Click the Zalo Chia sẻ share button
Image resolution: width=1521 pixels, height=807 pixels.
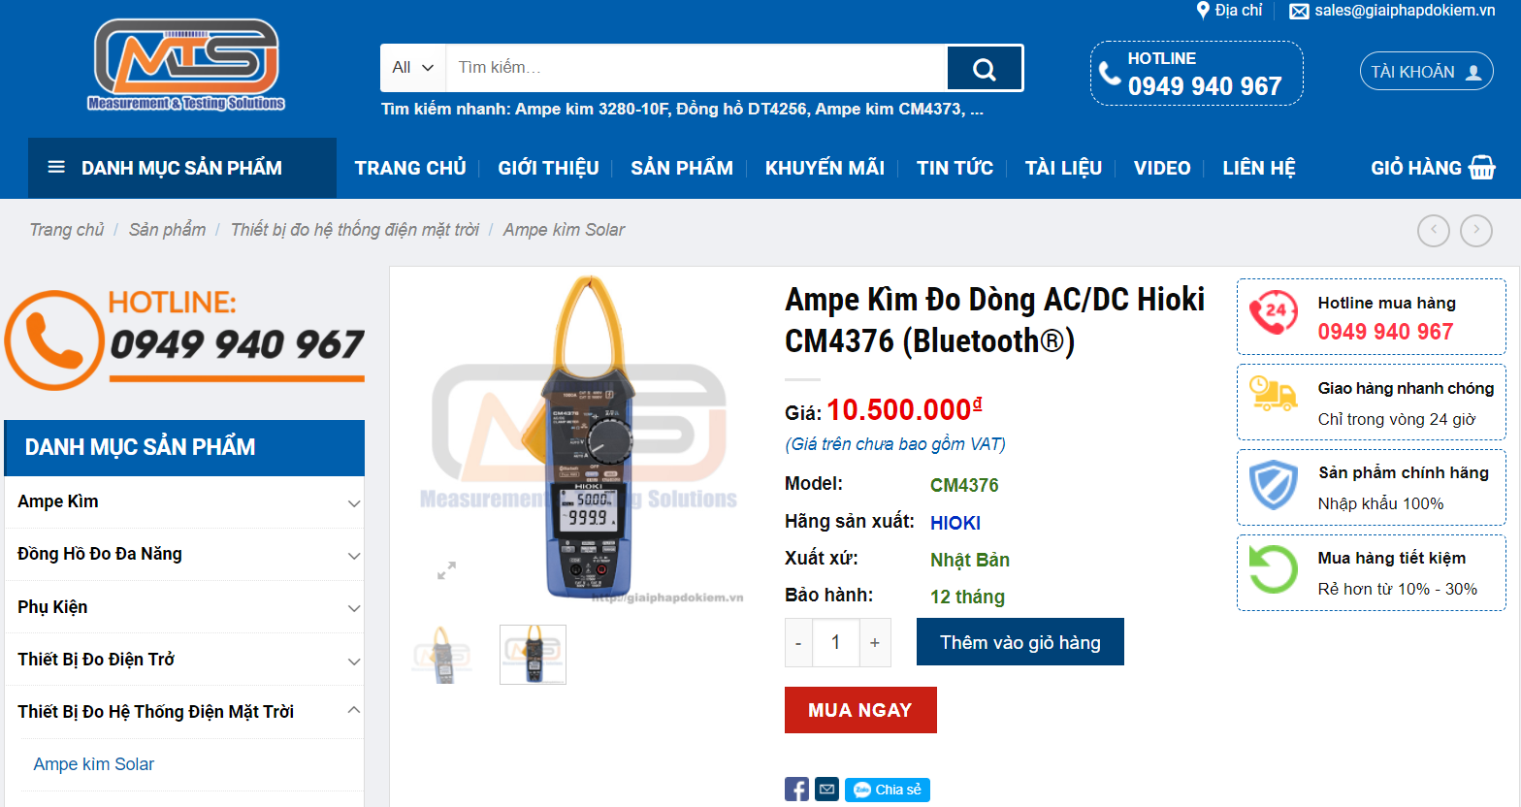(886, 789)
